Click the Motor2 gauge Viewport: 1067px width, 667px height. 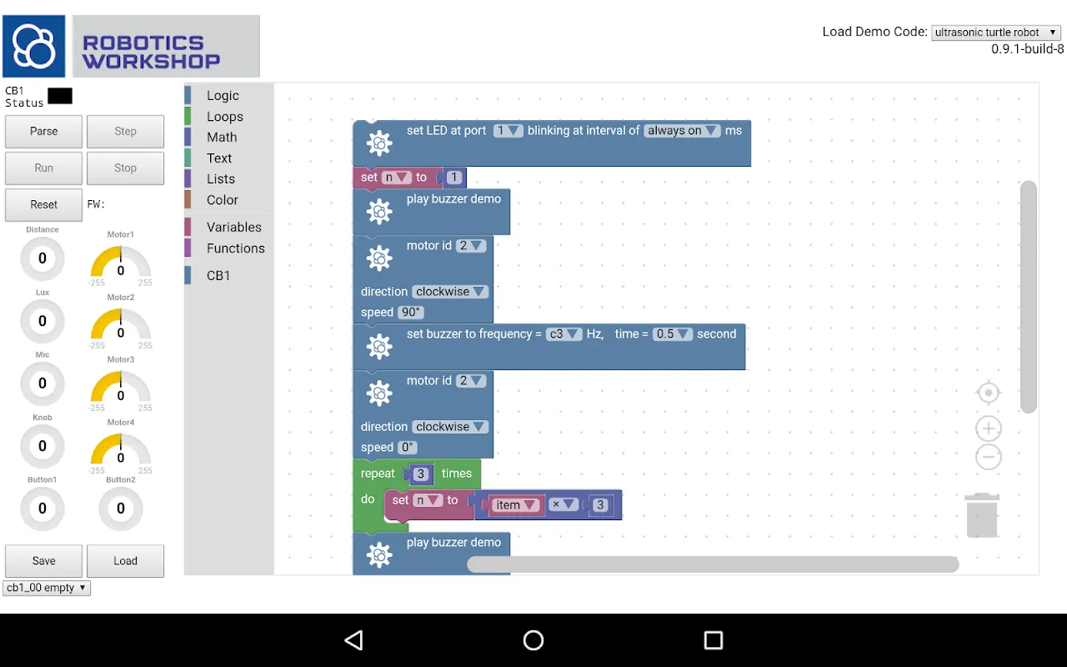tap(121, 325)
